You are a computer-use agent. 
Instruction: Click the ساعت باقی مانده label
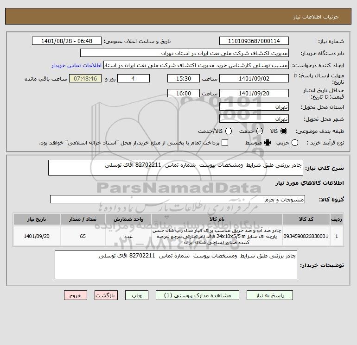click(46, 79)
